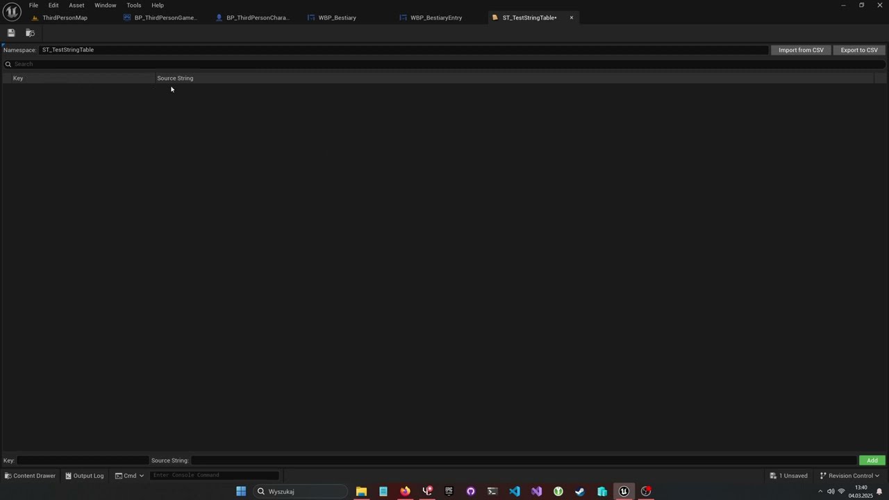
Task: Click the Unreal Editor taskbar icon
Action: [x=624, y=492]
